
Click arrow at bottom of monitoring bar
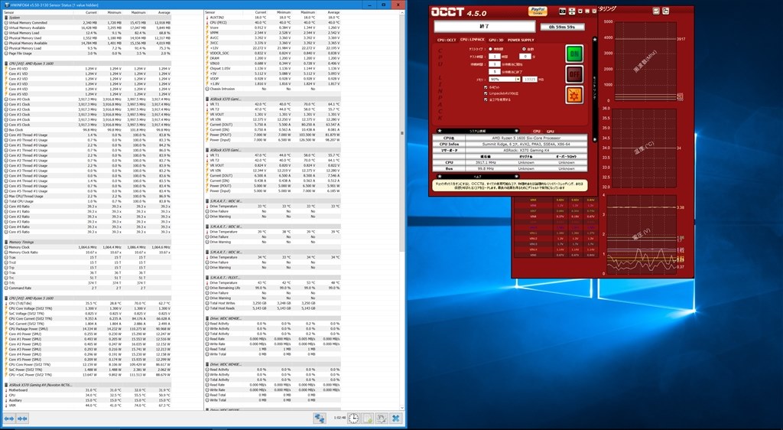click(x=595, y=138)
